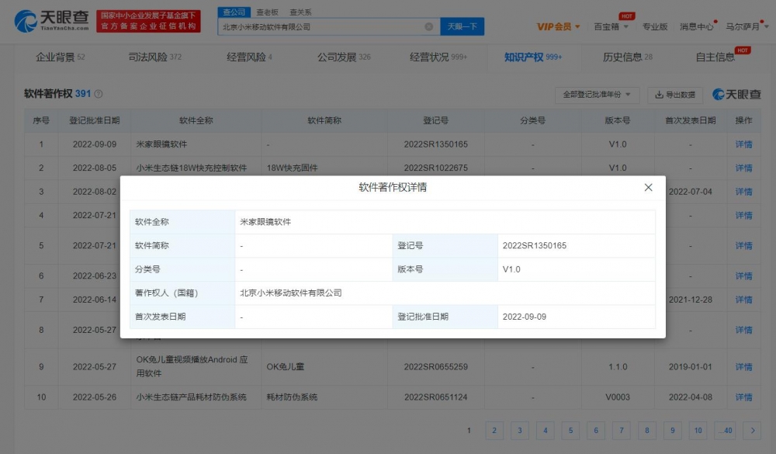Close the 软件著作权详情 dialog
This screenshot has width=776, height=454.
click(x=648, y=187)
